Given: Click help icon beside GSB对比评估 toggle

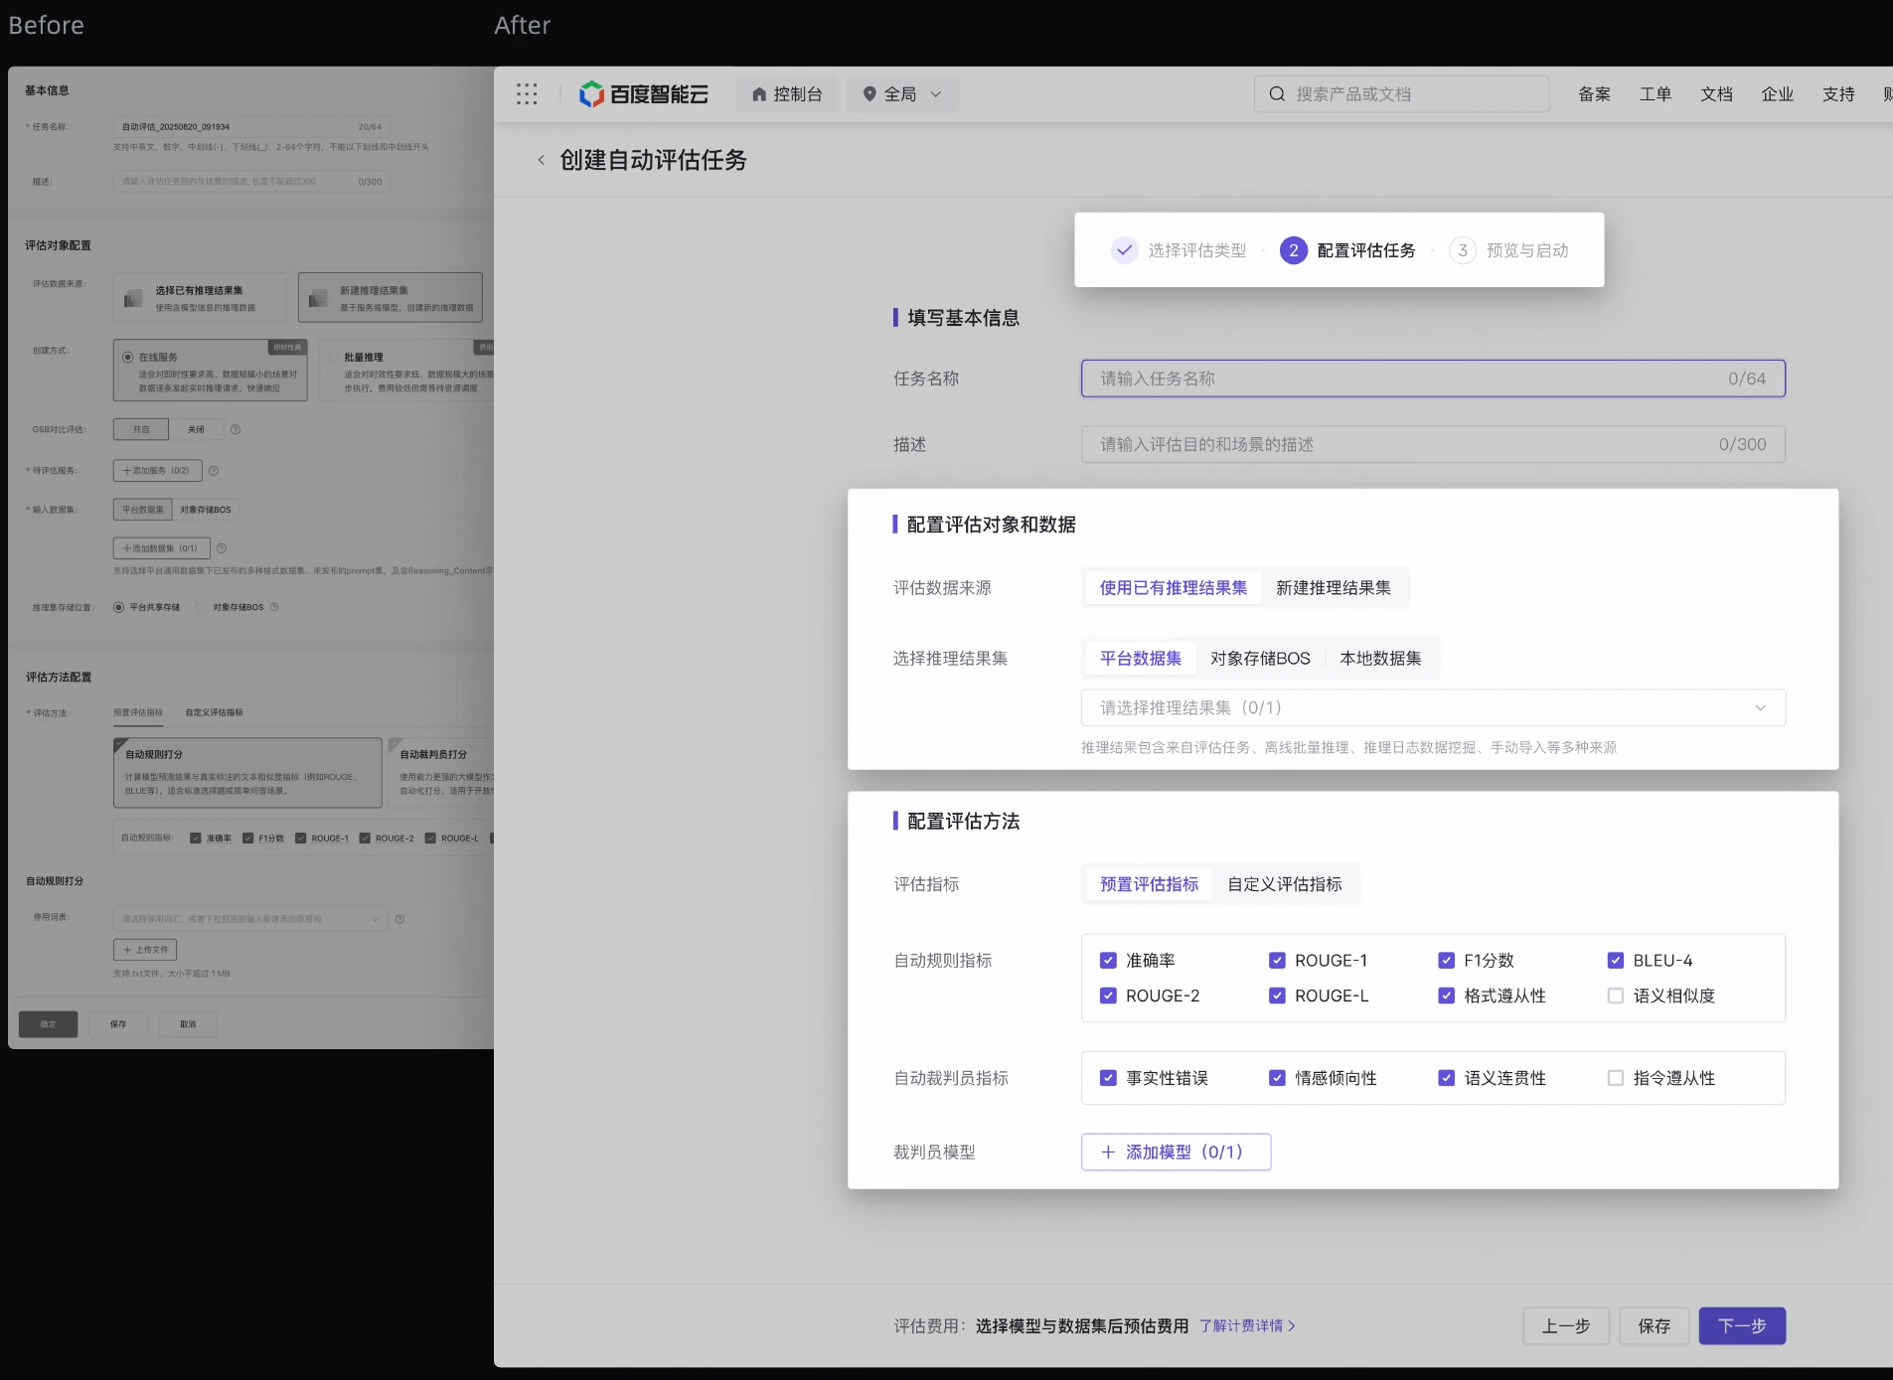Looking at the screenshot, I should 236,430.
